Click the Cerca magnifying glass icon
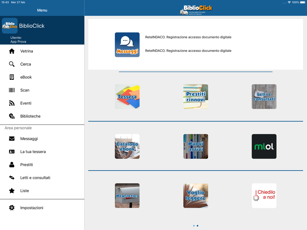 click(x=12, y=64)
